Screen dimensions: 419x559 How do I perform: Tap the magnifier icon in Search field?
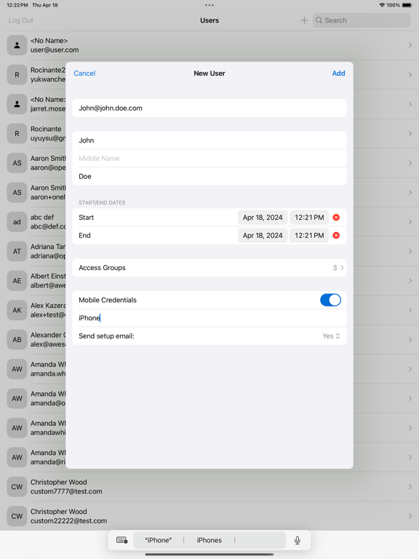[319, 20]
